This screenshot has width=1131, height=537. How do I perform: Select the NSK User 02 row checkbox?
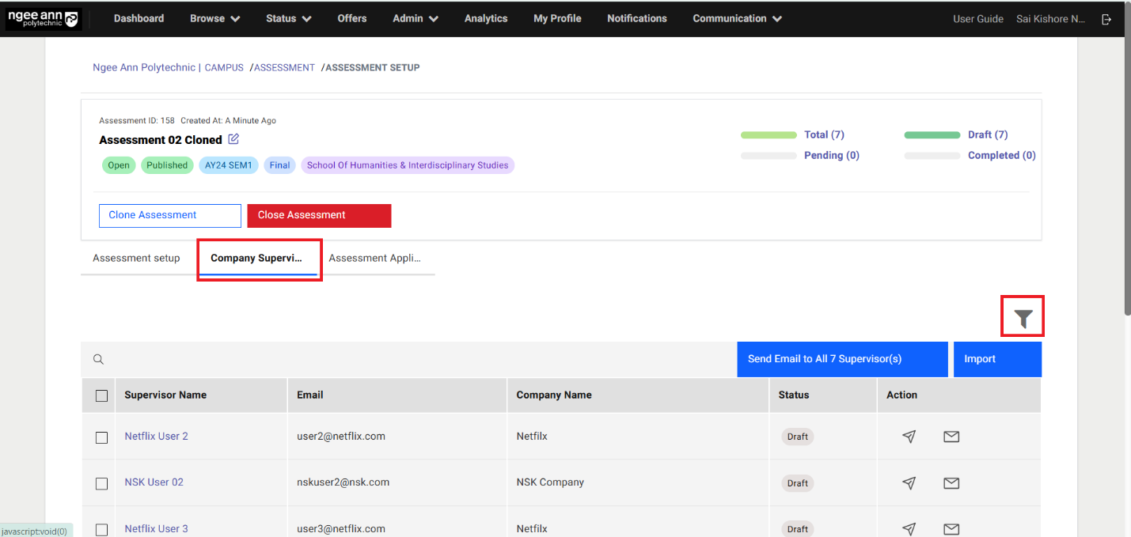pos(101,483)
